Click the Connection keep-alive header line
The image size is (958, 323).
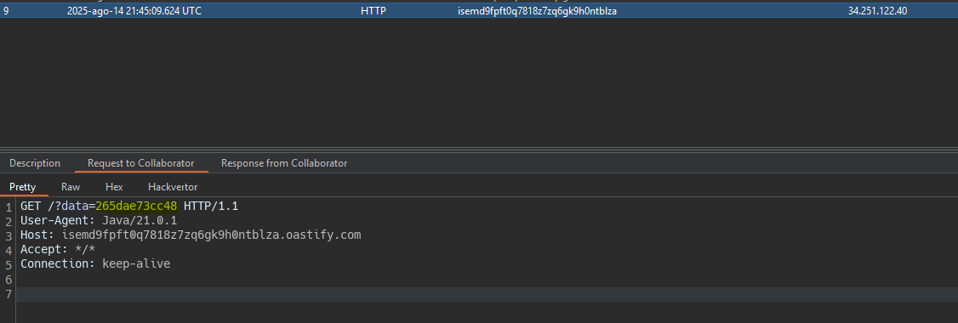[x=95, y=263]
